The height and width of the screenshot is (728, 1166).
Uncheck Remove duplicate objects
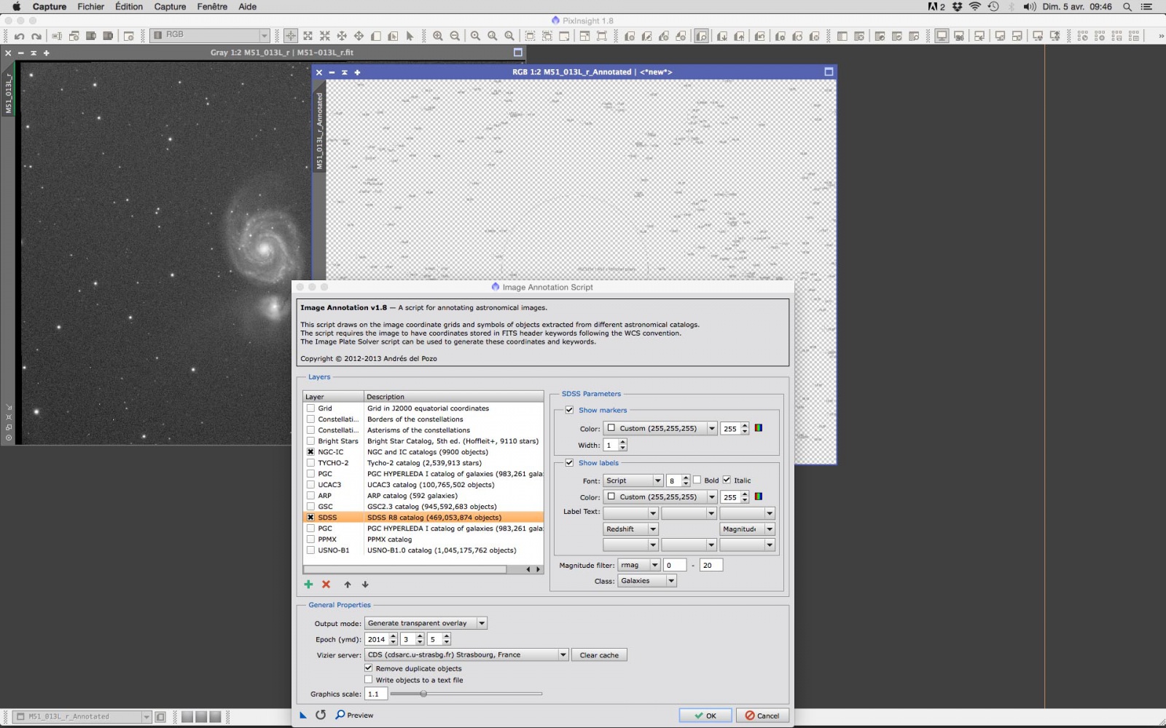(x=368, y=668)
